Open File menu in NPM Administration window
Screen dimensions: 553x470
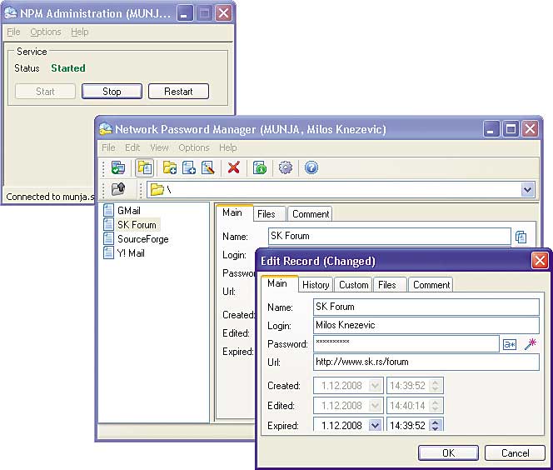pos(13,32)
